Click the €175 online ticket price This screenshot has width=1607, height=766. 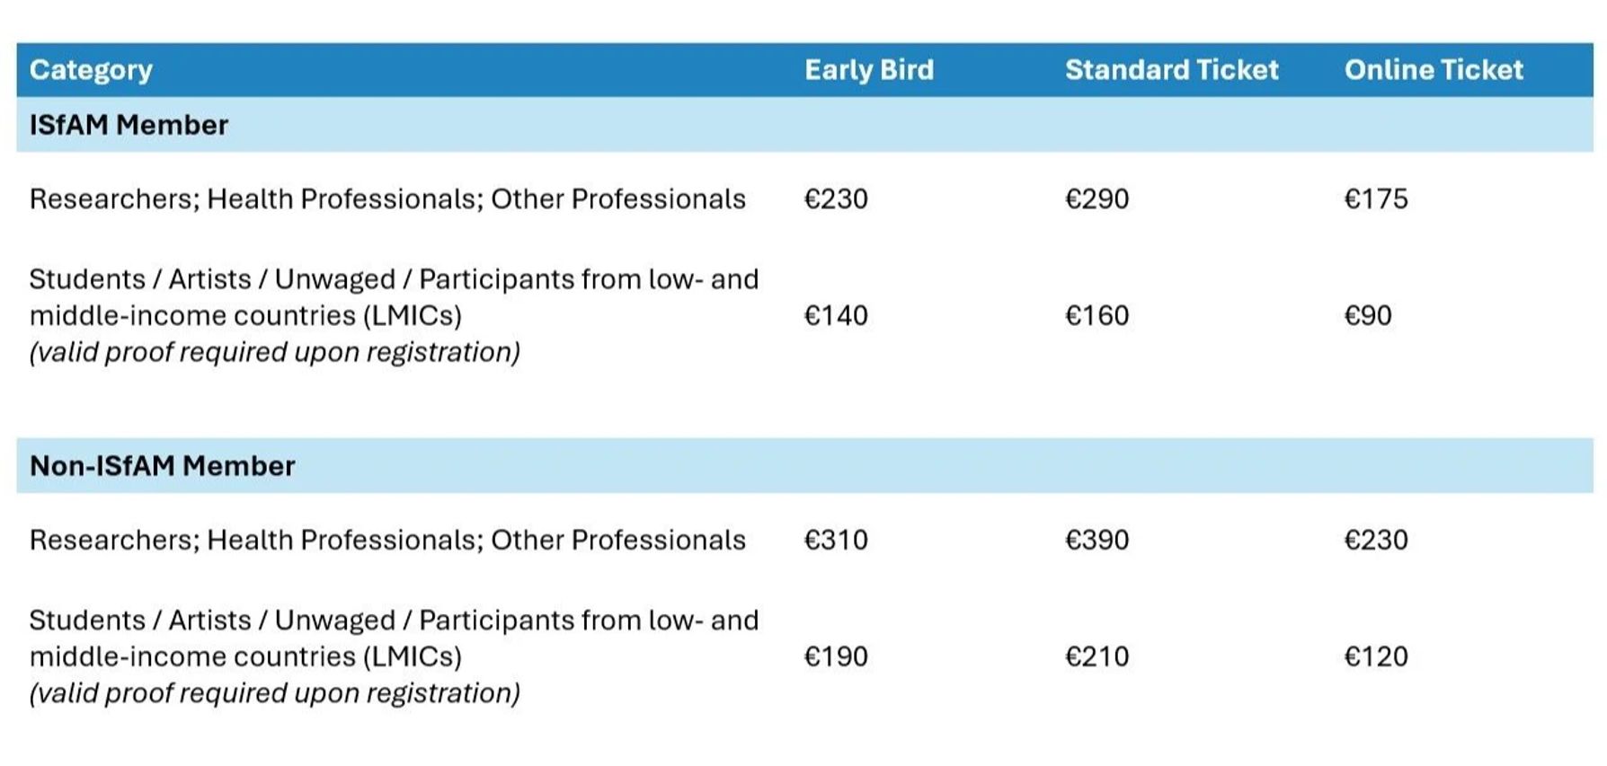1375,198
